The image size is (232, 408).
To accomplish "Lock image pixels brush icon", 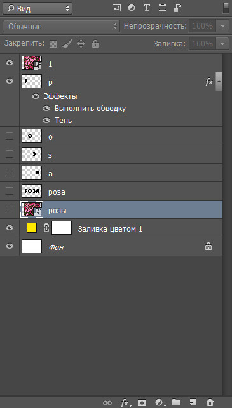I will point(67,44).
